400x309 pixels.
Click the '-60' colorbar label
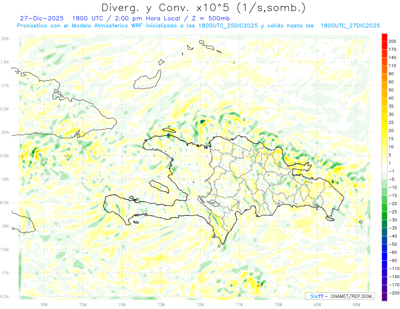[x=393, y=252]
